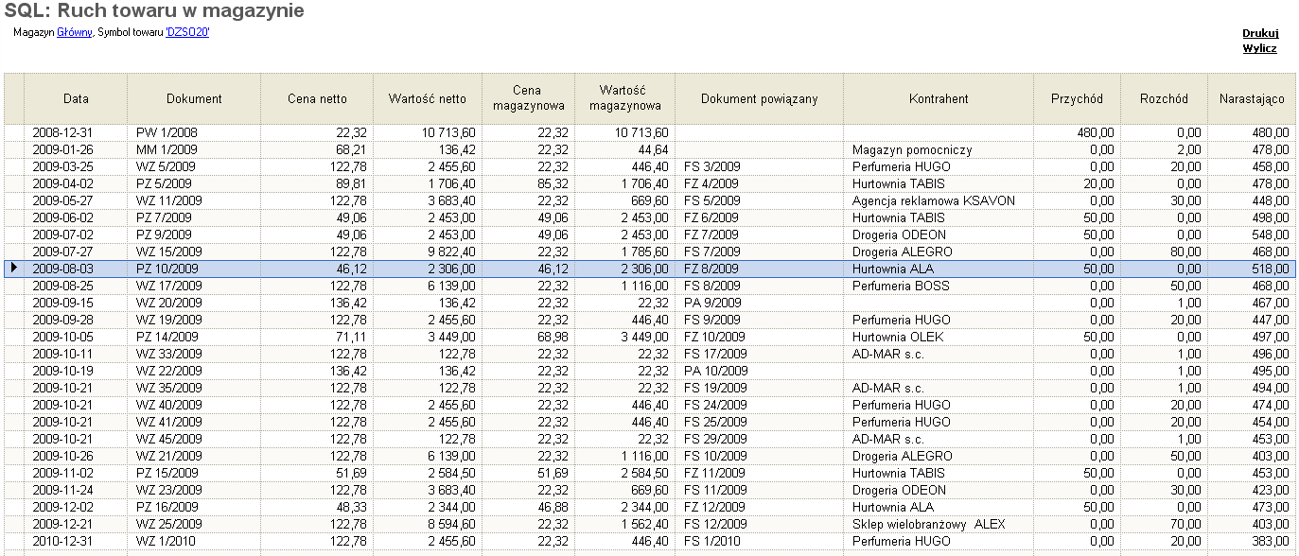This screenshot has height=556, width=1299.
Task: Select the MM 1/2009 document cell
Action: coord(194,149)
